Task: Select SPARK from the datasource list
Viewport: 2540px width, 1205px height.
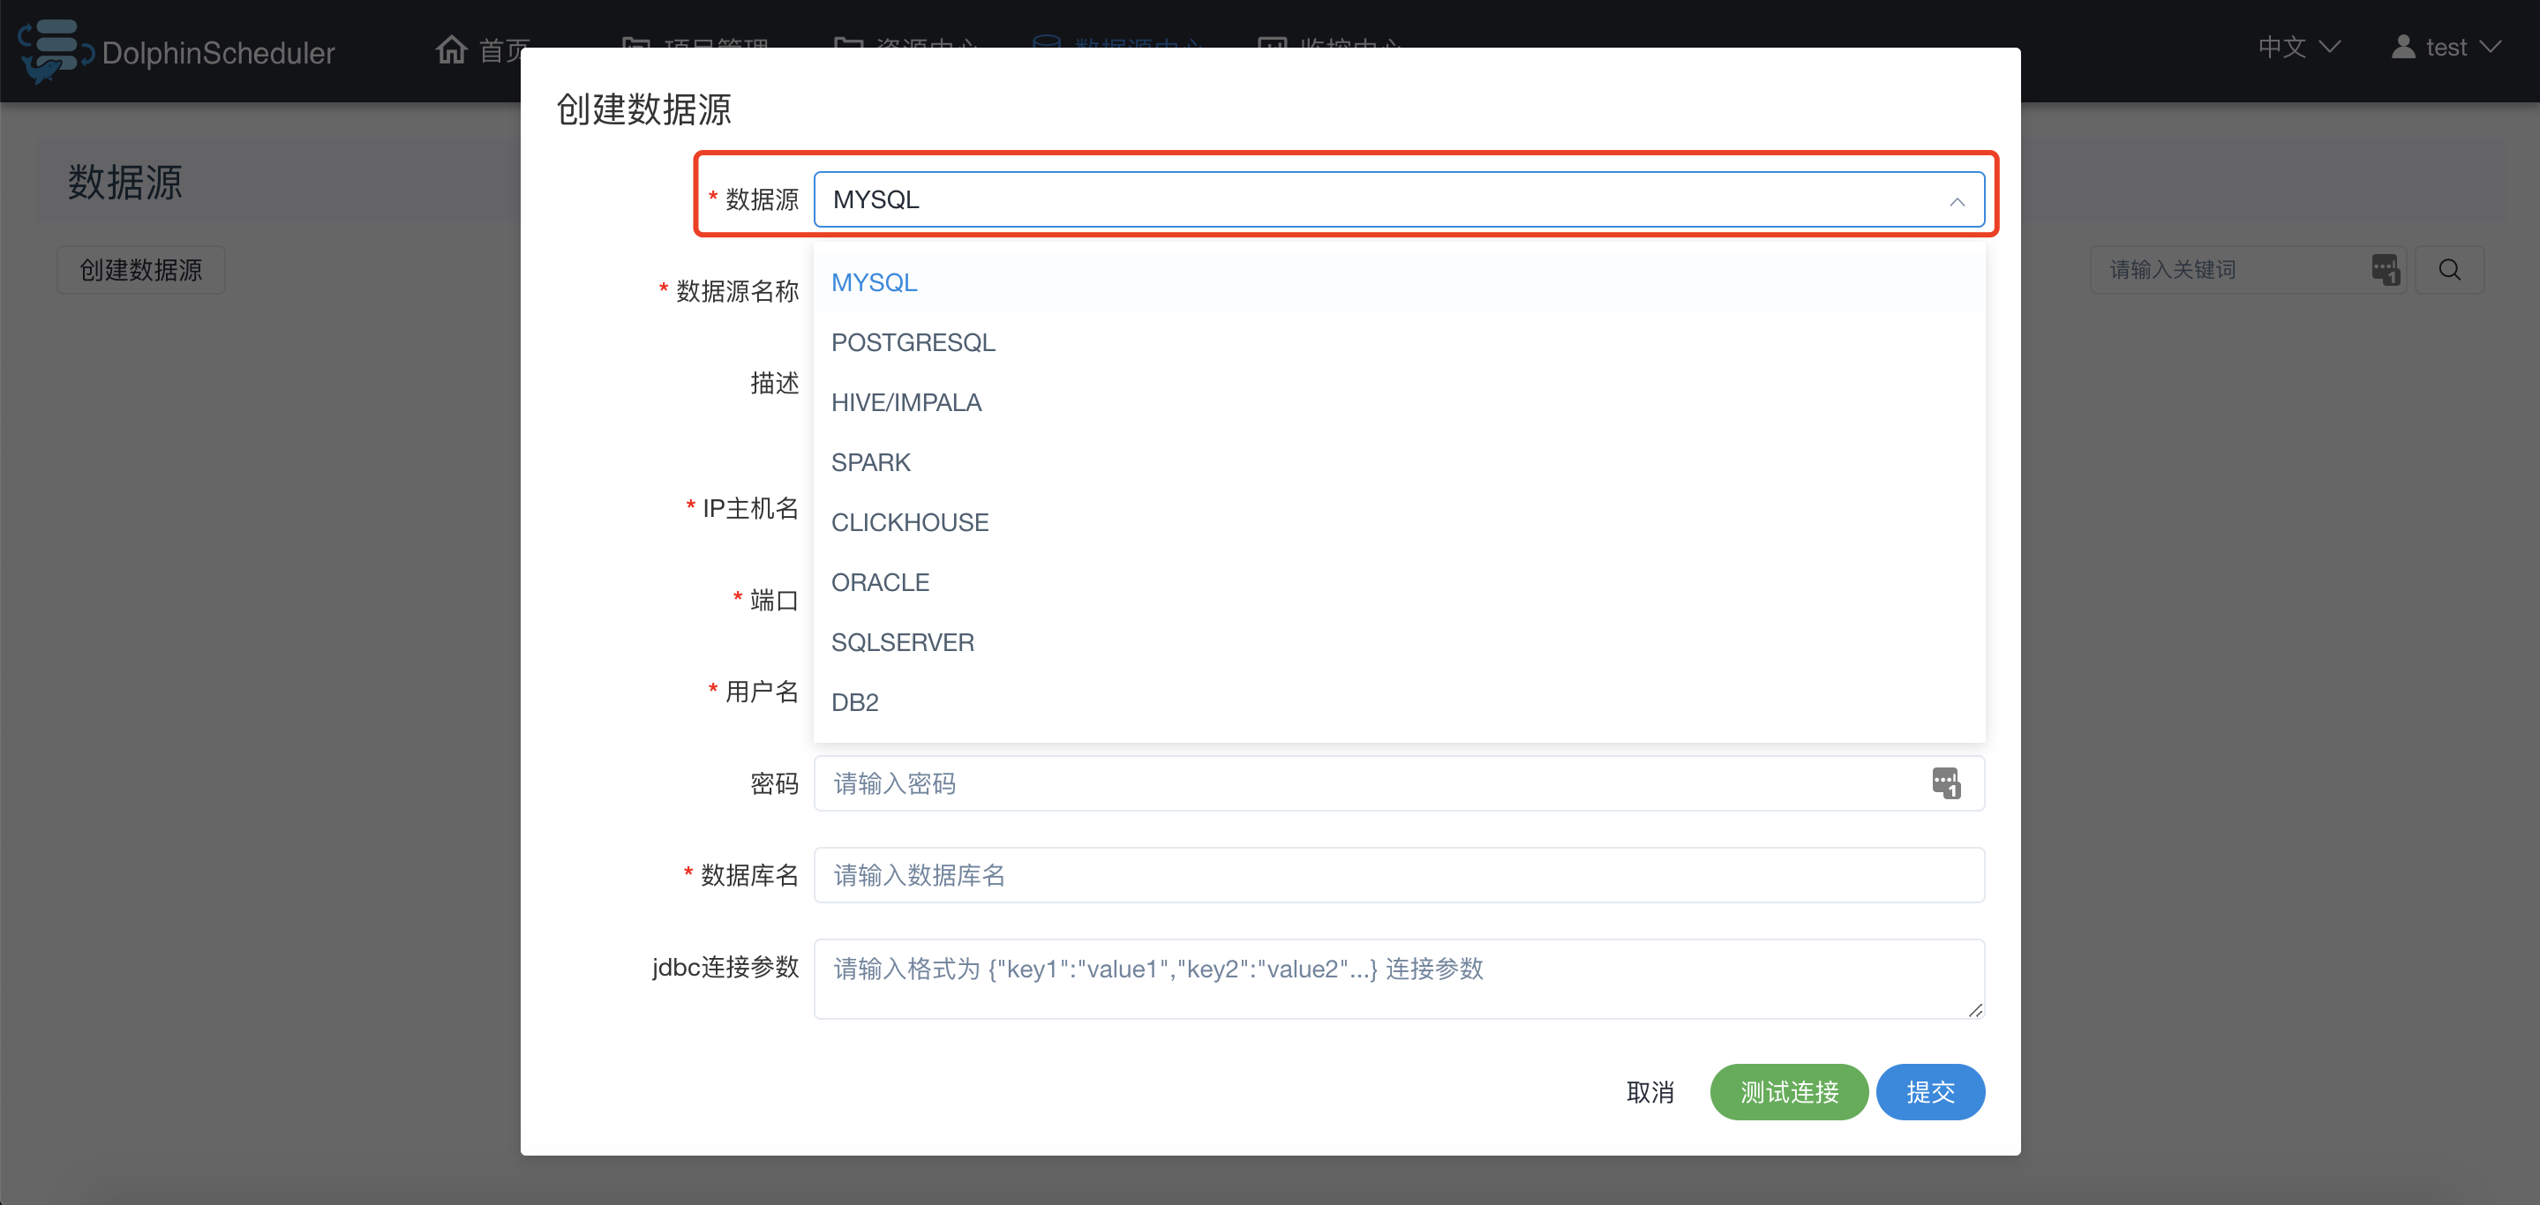Action: [1398, 463]
